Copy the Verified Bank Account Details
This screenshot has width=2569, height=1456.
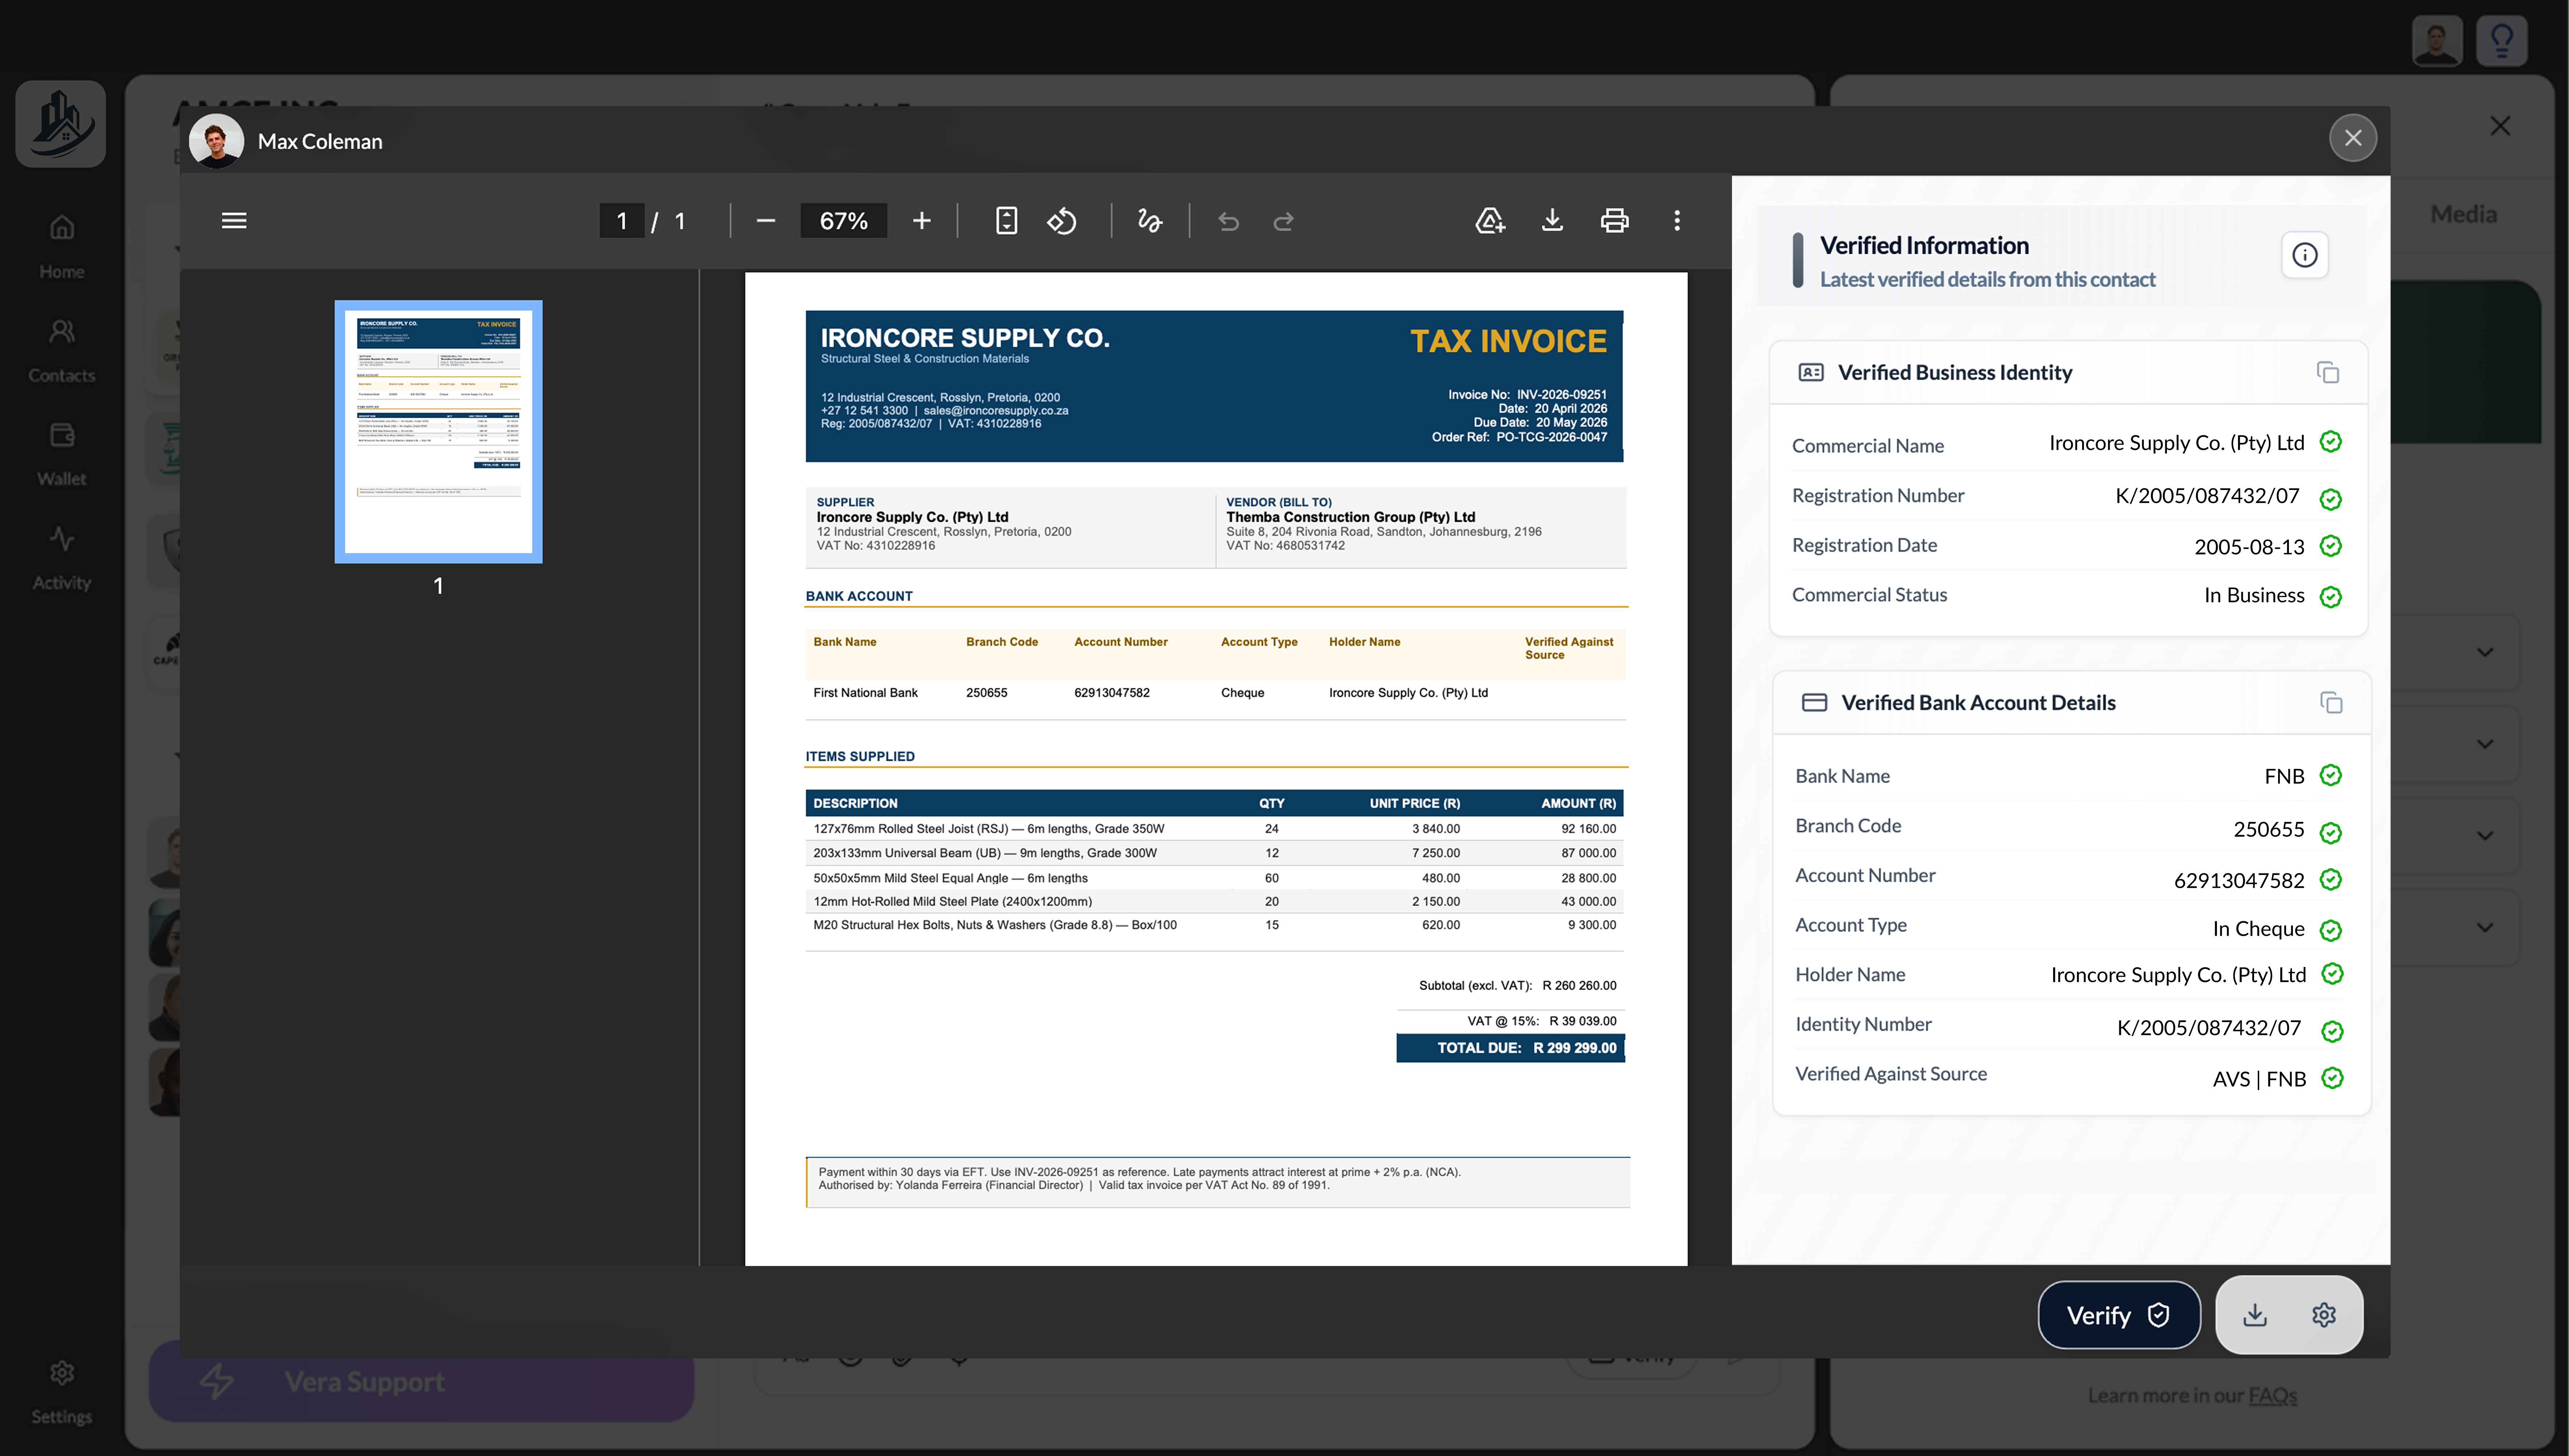tap(2332, 703)
